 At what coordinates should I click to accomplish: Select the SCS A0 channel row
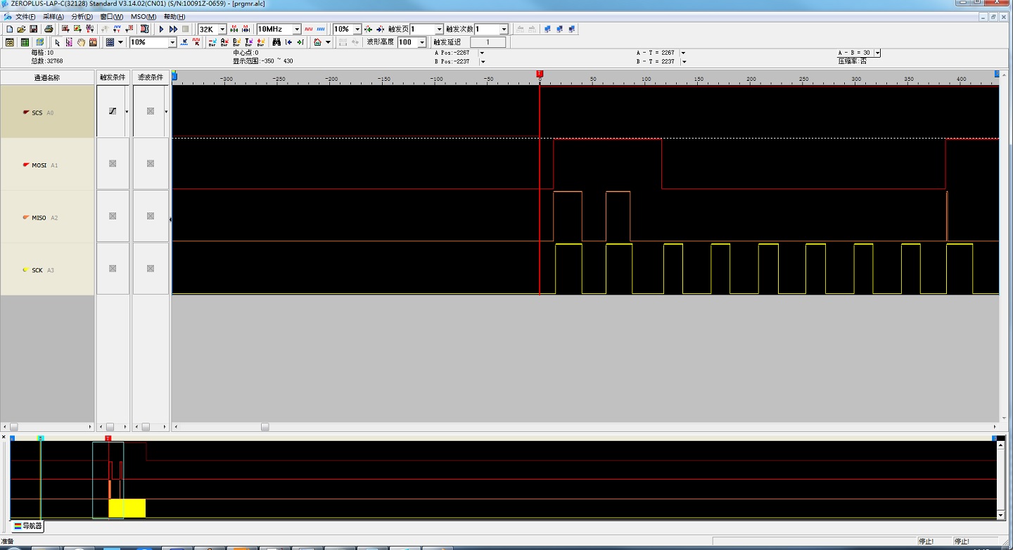[x=47, y=112]
